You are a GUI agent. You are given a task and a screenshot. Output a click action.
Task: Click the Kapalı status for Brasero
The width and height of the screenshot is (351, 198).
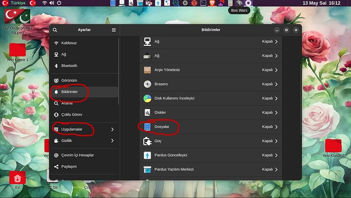[x=268, y=84]
